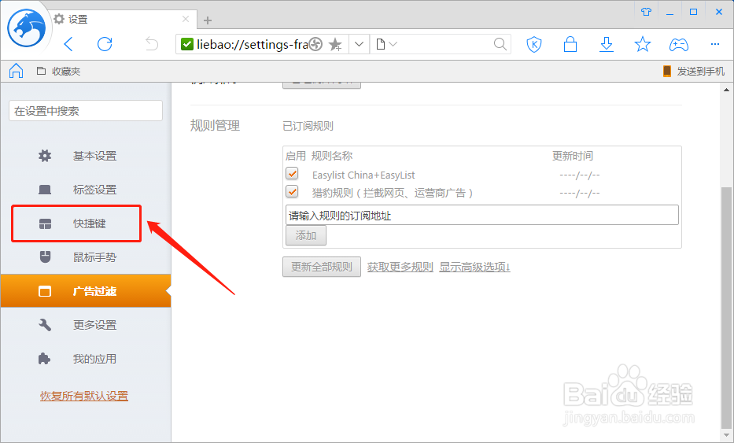Image resolution: width=734 pixels, height=443 pixels.
Task: Open 基本设置 in the sidebar
Action: pos(86,156)
